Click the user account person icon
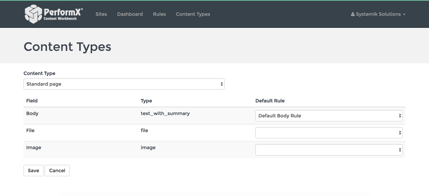Image resolution: width=429 pixels, height=196 pixels. 353,14
